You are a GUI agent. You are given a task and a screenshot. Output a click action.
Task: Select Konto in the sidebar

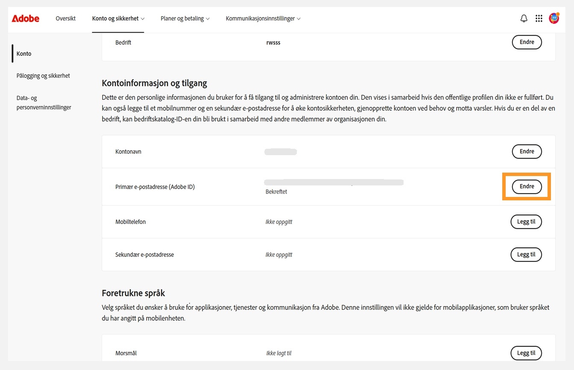coord(23,53)
